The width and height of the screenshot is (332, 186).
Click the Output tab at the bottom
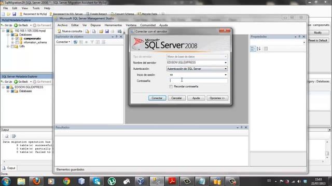tap(9, 168)
